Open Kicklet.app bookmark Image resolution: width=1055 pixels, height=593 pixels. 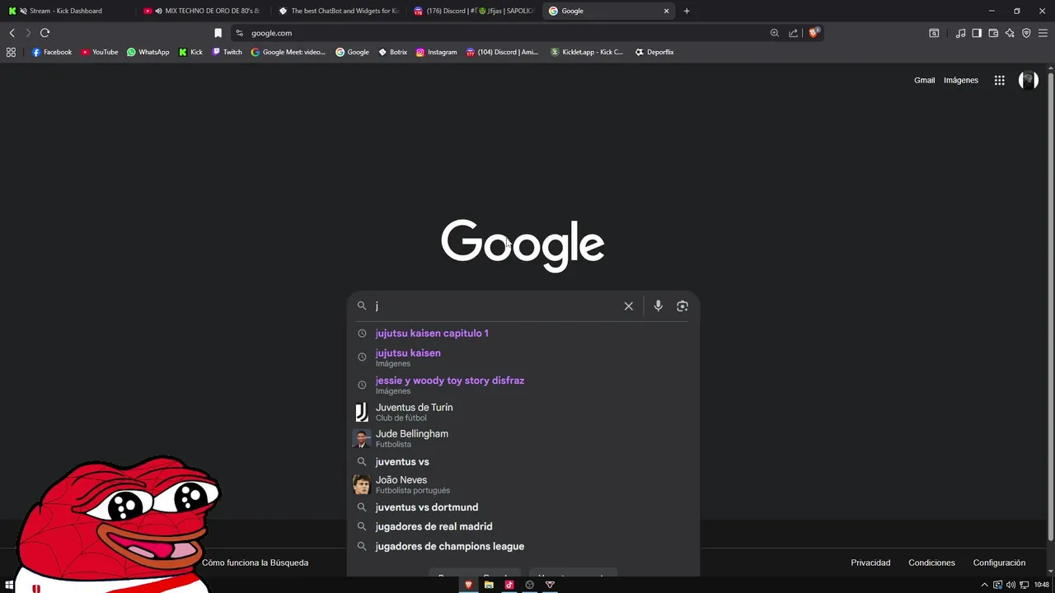(586, 52)
